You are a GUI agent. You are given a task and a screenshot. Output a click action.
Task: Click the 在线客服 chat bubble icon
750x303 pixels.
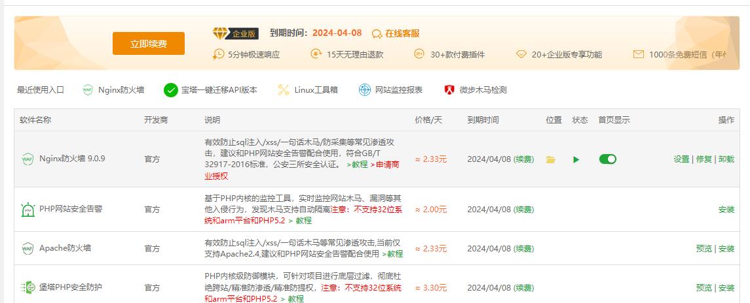pos(377,33)
